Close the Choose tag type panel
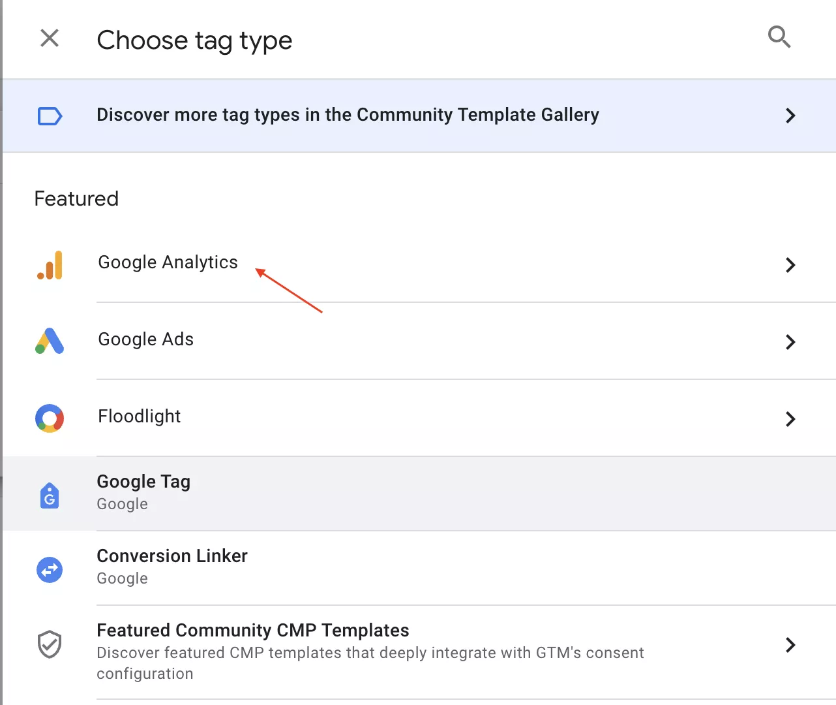This screenshot has width=836, height=705. pos(50,39)
